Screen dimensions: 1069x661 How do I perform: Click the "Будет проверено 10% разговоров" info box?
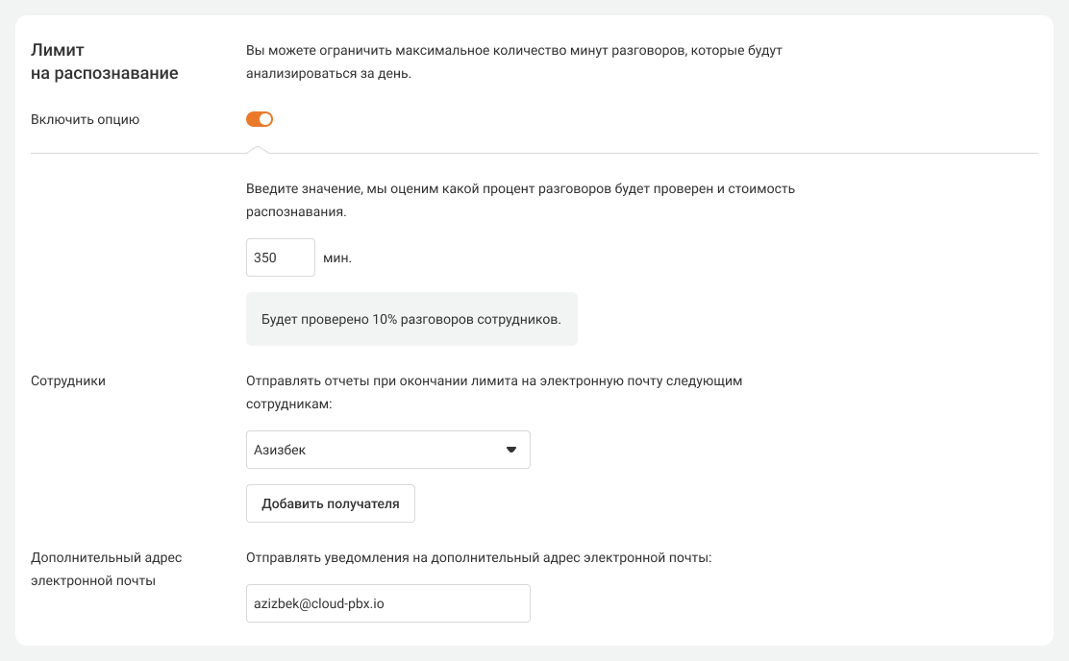pos(411,319)
